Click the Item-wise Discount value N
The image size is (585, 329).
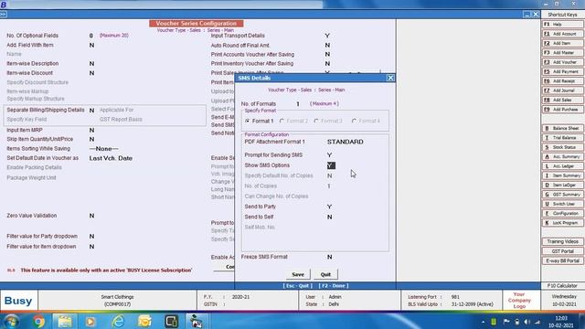click(91, 73)
